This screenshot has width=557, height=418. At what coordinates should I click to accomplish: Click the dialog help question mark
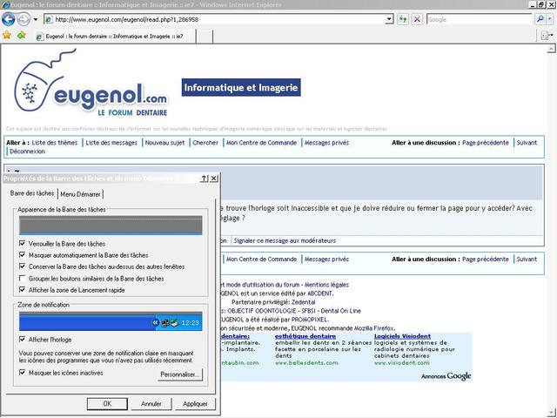pyautogui.click(x=204, y=178)
